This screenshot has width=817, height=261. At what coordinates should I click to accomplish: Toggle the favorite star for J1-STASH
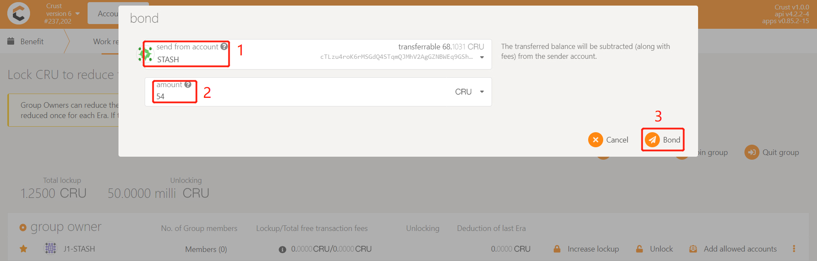tap(24, 249)
